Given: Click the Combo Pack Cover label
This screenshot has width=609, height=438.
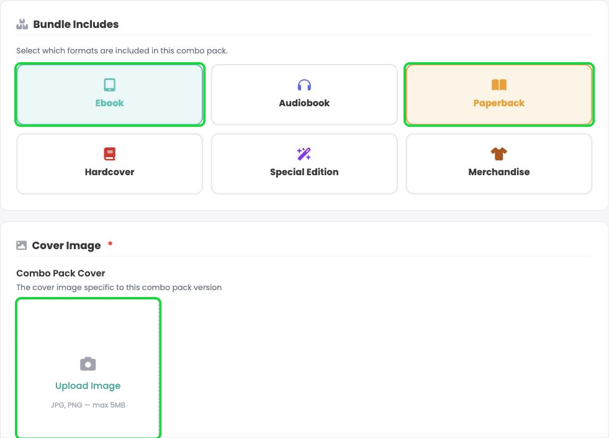Looking at the screenshot, I should 61,273.
